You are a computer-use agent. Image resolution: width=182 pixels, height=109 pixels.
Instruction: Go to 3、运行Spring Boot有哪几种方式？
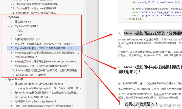pyautogui.click(x=31, y=97)
